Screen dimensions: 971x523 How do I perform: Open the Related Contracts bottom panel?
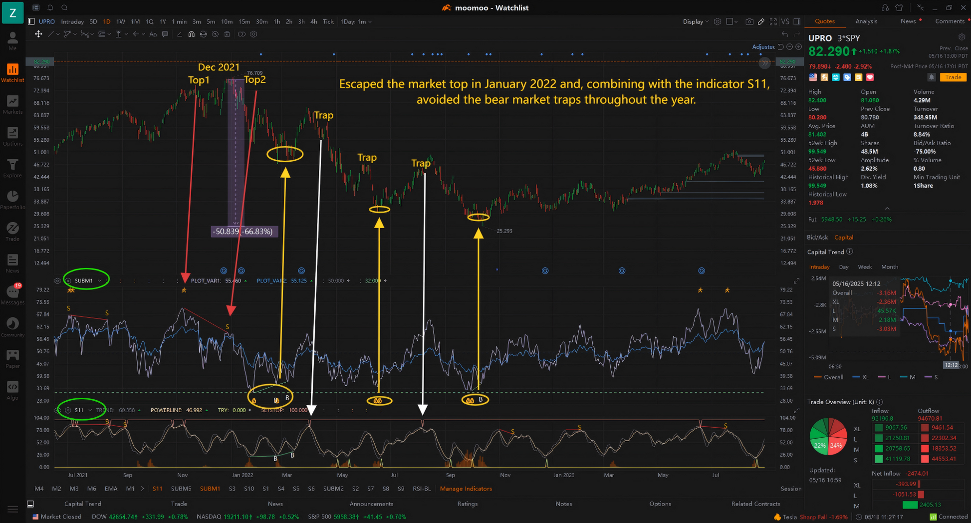click(755, 504)
